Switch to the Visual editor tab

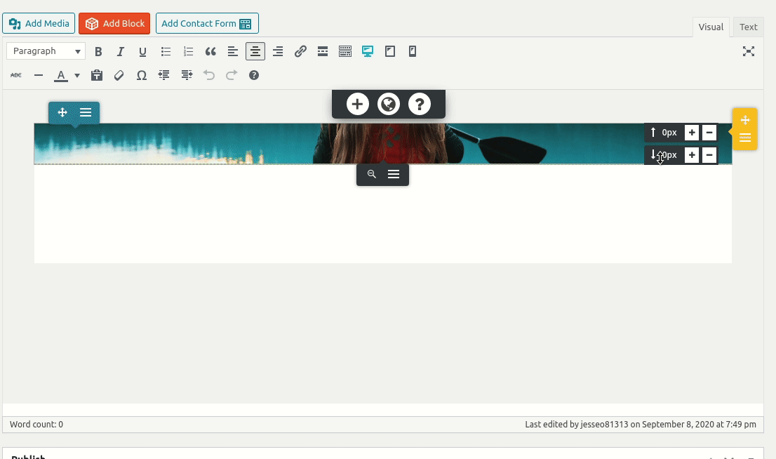[711, 27]
